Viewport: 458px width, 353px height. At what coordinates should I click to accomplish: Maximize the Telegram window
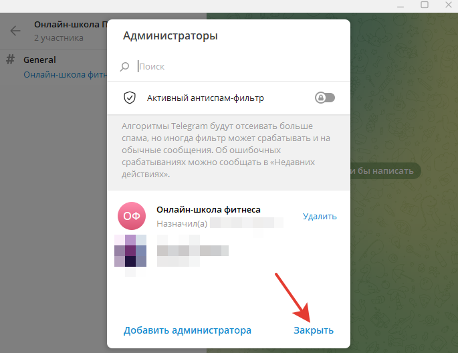click(x=424, y=5)
